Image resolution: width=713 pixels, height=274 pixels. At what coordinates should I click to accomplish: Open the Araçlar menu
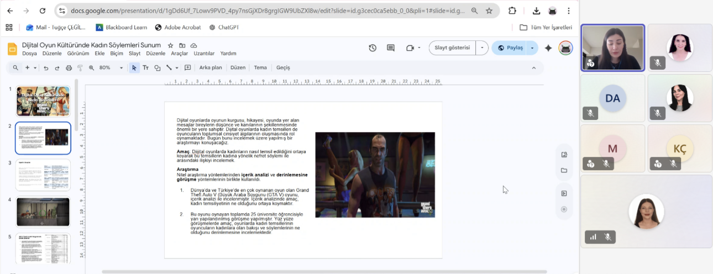[179, 54]
